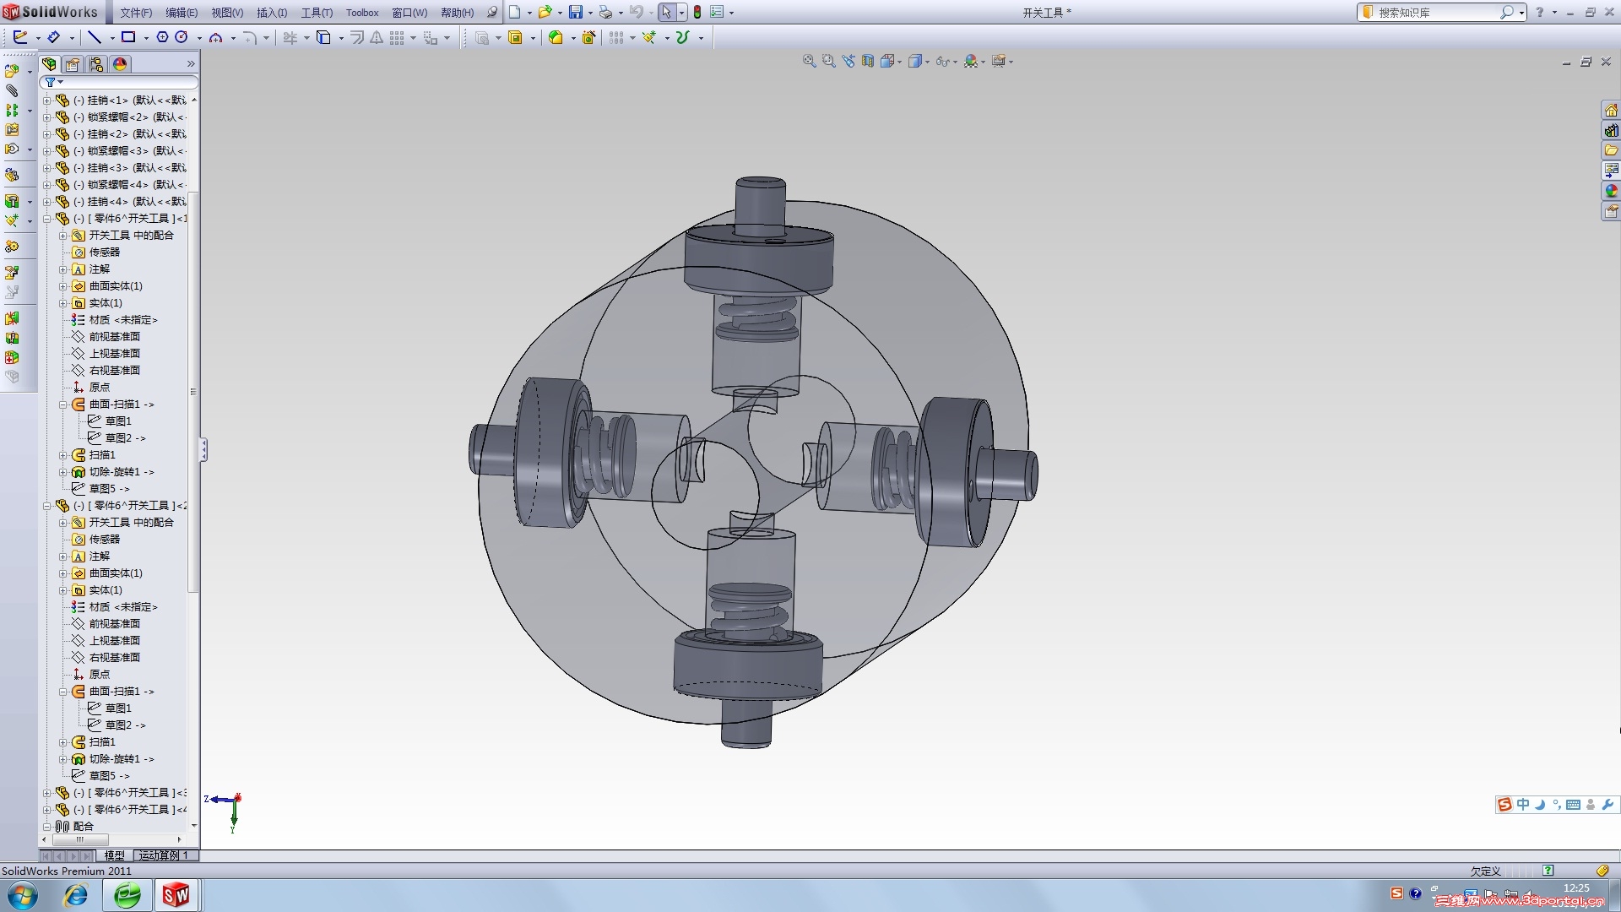Activate the Section View icon
Screen dimensions: 1621x912
coord(868,61)
